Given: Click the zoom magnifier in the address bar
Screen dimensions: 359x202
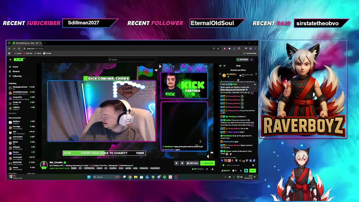Looking at the screenshot, I should pos(214,49).
